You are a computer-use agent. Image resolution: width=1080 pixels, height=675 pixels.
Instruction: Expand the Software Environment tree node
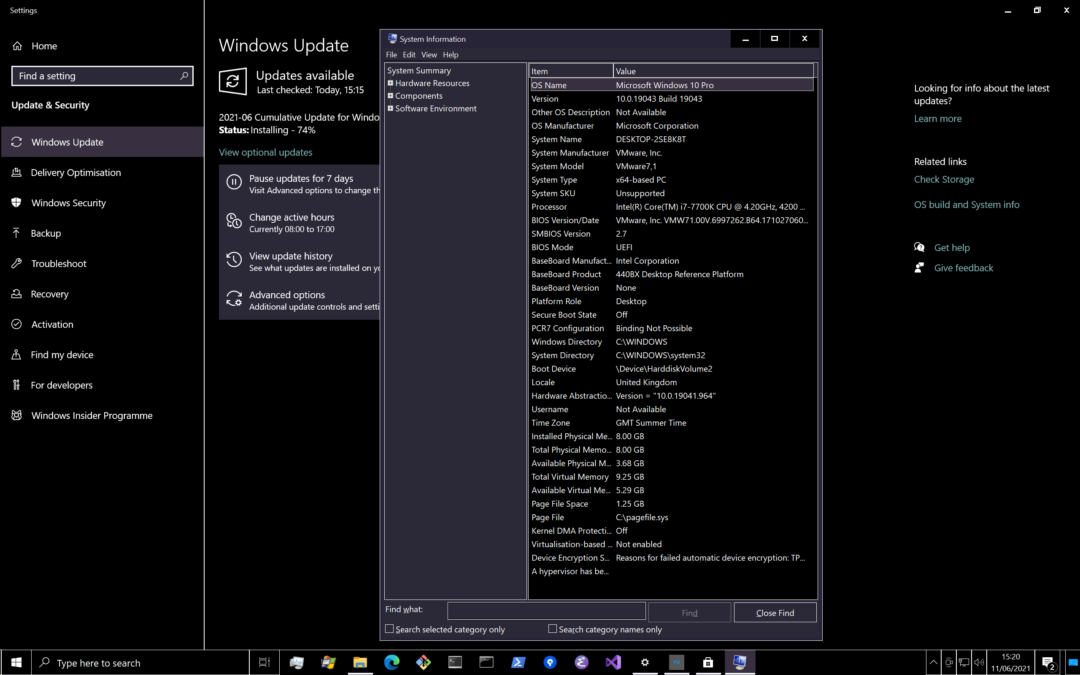pos(391,108)
